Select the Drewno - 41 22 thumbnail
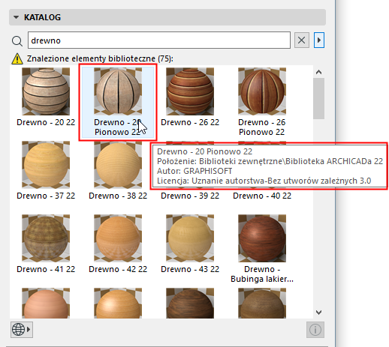 [x=46, y=238]
